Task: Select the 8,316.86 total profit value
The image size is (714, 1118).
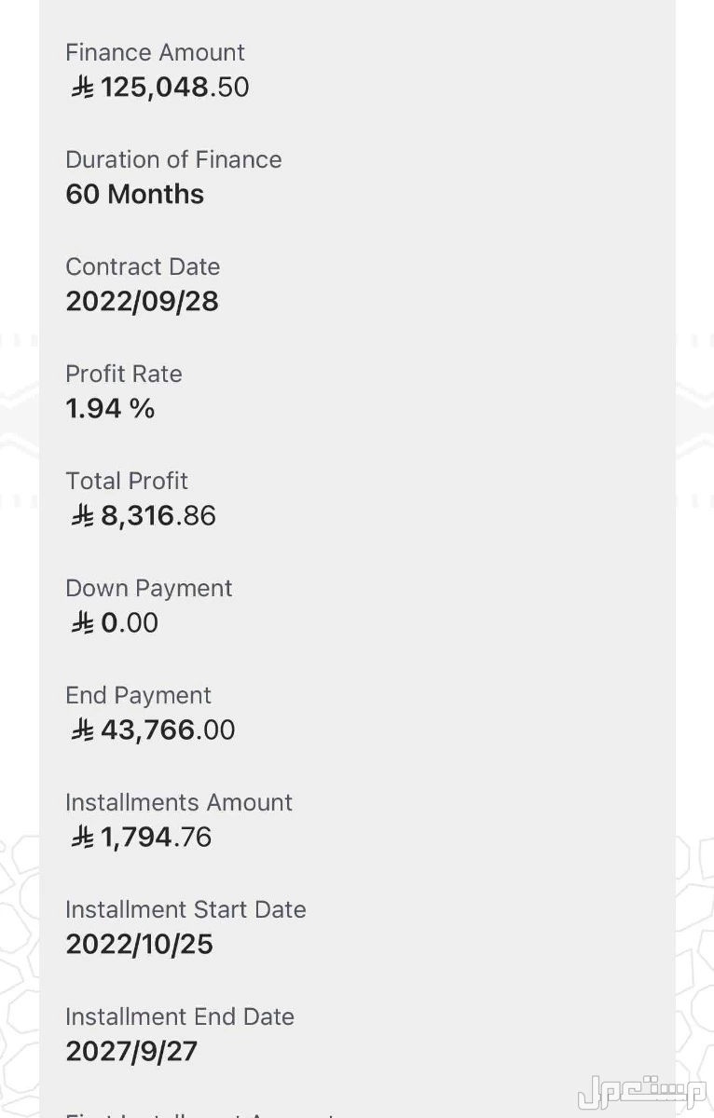Action: (x=158, y=516)
